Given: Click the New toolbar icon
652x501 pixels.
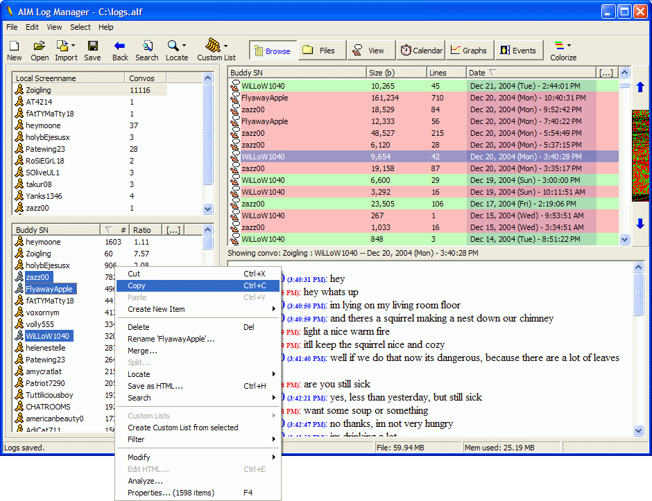Looking at the screenshot, I should [14, 45].
